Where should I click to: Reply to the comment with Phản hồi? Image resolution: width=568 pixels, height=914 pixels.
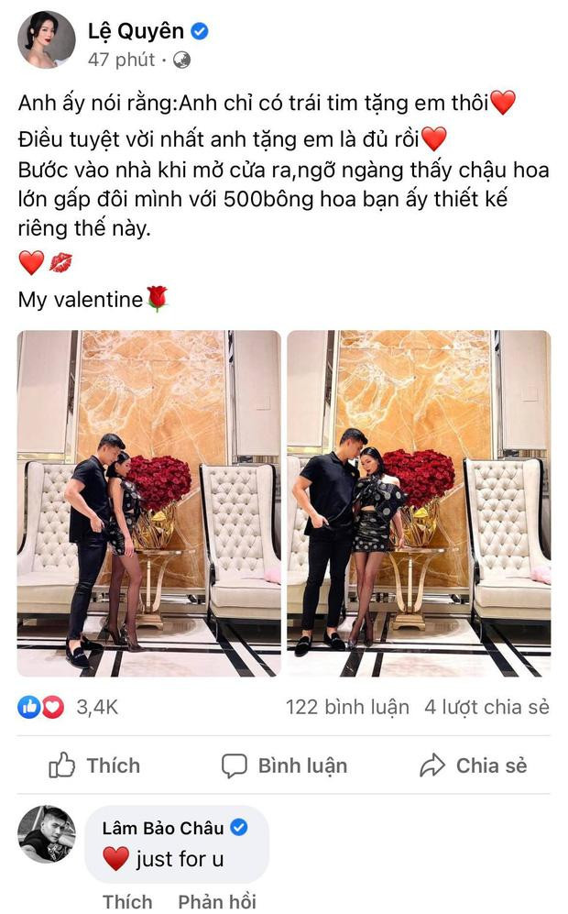pos(217,901)
